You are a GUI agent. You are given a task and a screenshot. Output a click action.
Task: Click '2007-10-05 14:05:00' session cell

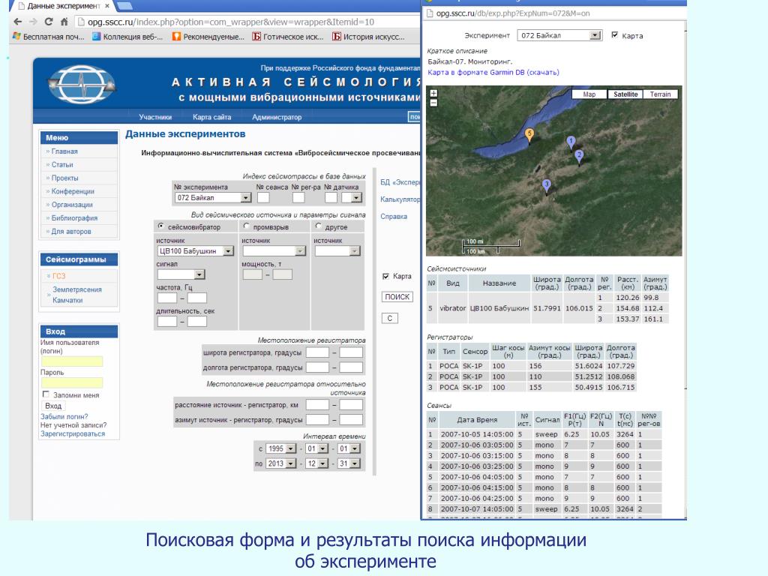(477, 434)
